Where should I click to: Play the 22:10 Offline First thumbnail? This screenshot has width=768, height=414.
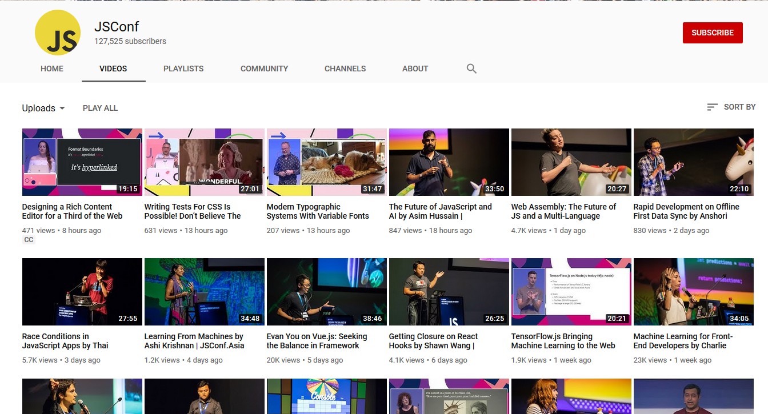(x=694, y=162)
